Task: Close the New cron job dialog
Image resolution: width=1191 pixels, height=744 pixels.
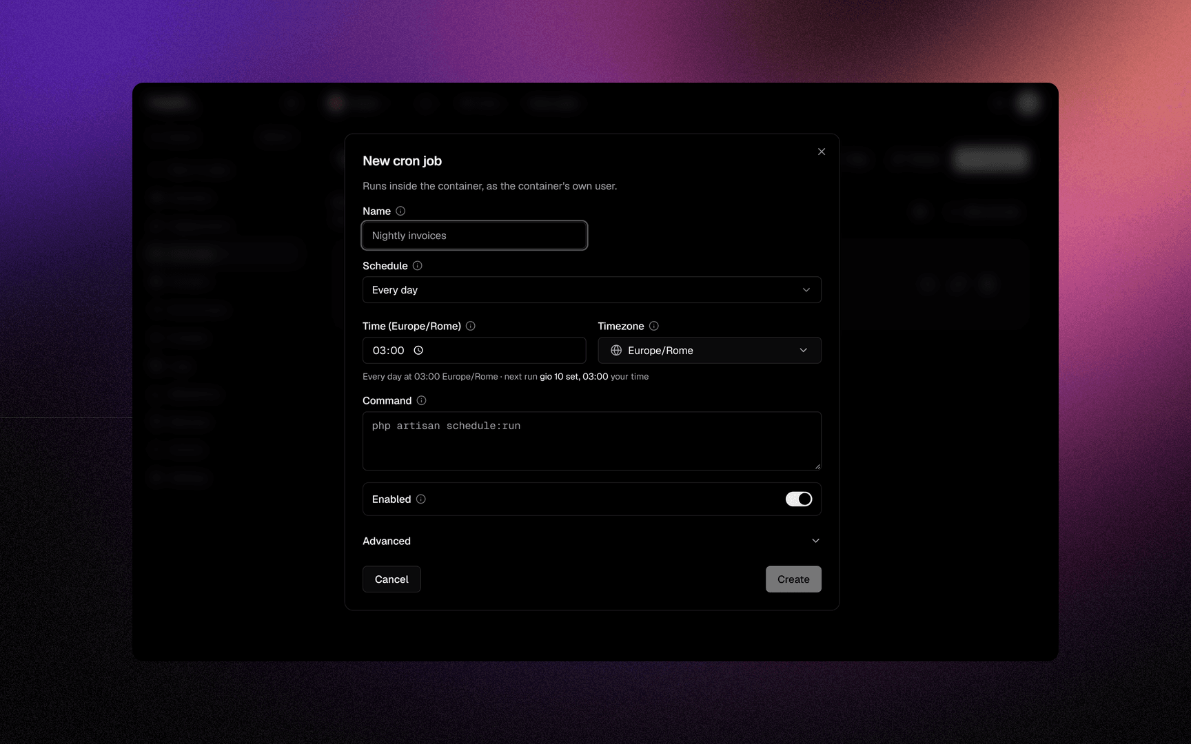Action: 821,152
